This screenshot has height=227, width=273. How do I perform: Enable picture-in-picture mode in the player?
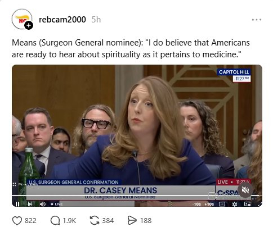247,204
